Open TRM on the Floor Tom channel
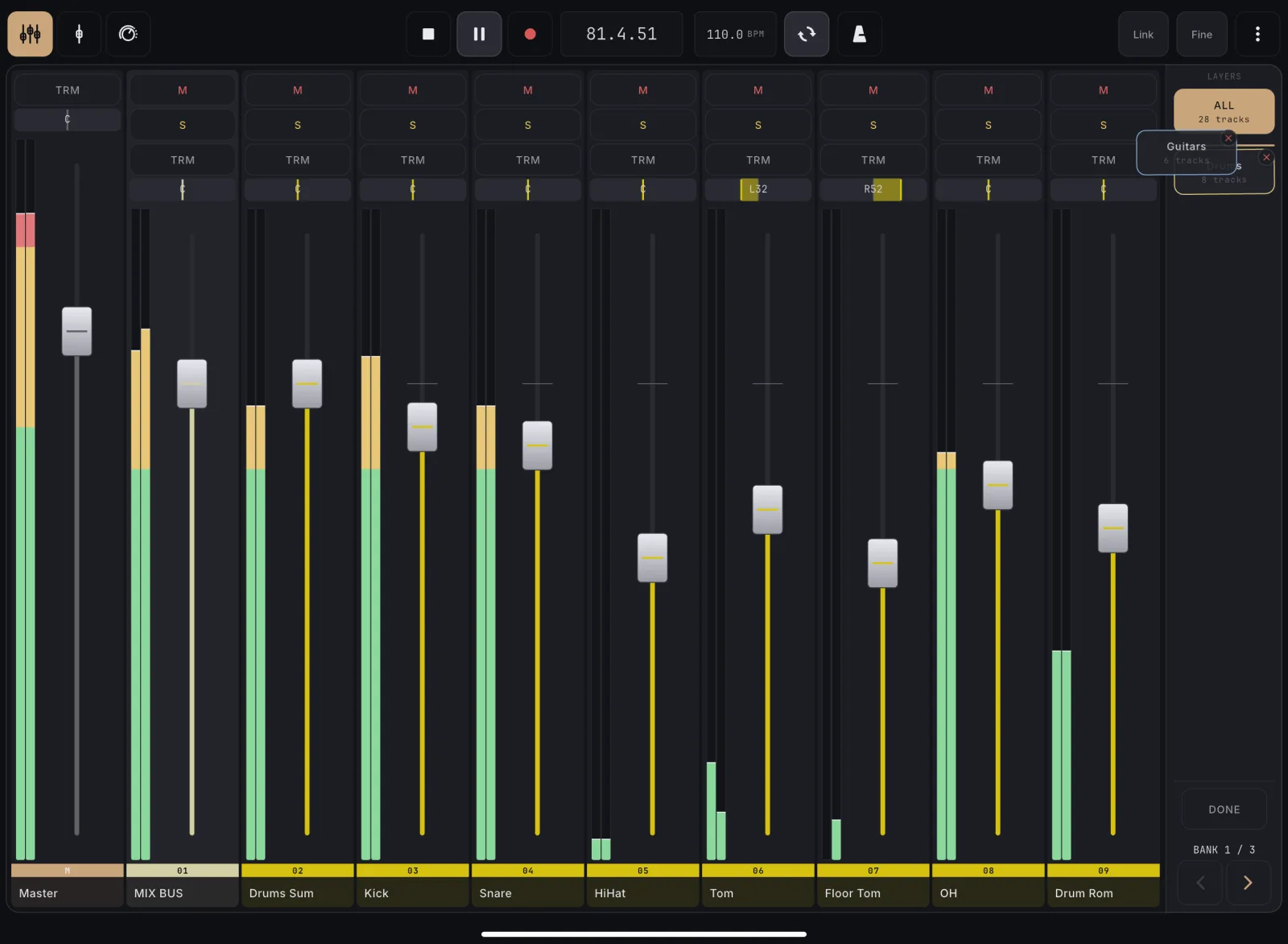The width and height of the screenshot is (1288, 944). 873,160
